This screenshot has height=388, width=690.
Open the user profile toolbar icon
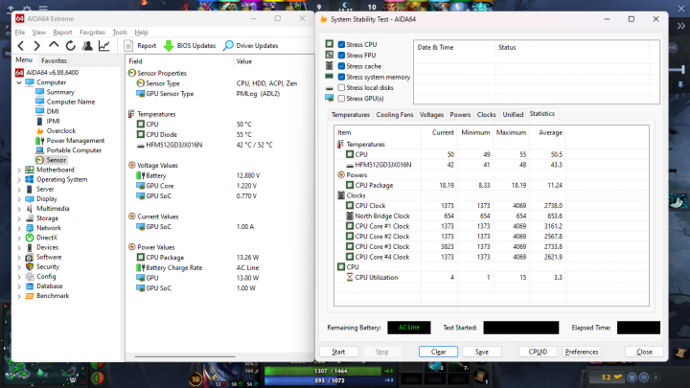pos(87,46)
